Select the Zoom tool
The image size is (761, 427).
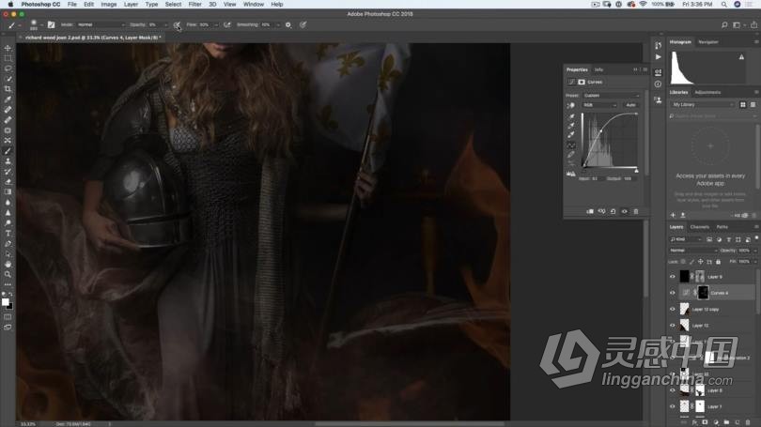(8, 274)
